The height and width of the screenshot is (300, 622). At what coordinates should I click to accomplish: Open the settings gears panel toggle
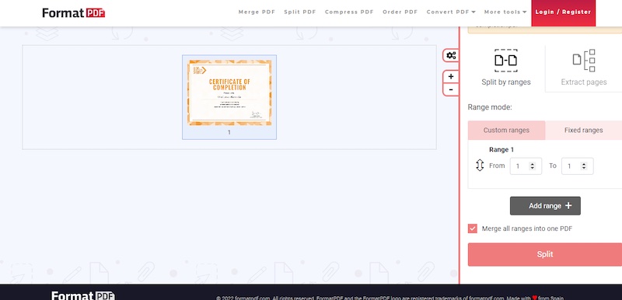tap(451, 55)
